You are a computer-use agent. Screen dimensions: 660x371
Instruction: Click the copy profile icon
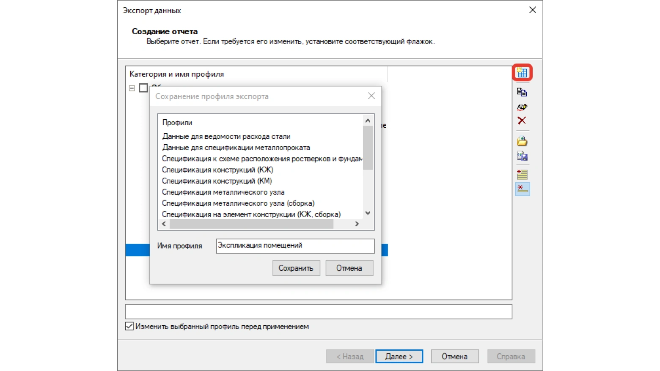click(522, 92)
